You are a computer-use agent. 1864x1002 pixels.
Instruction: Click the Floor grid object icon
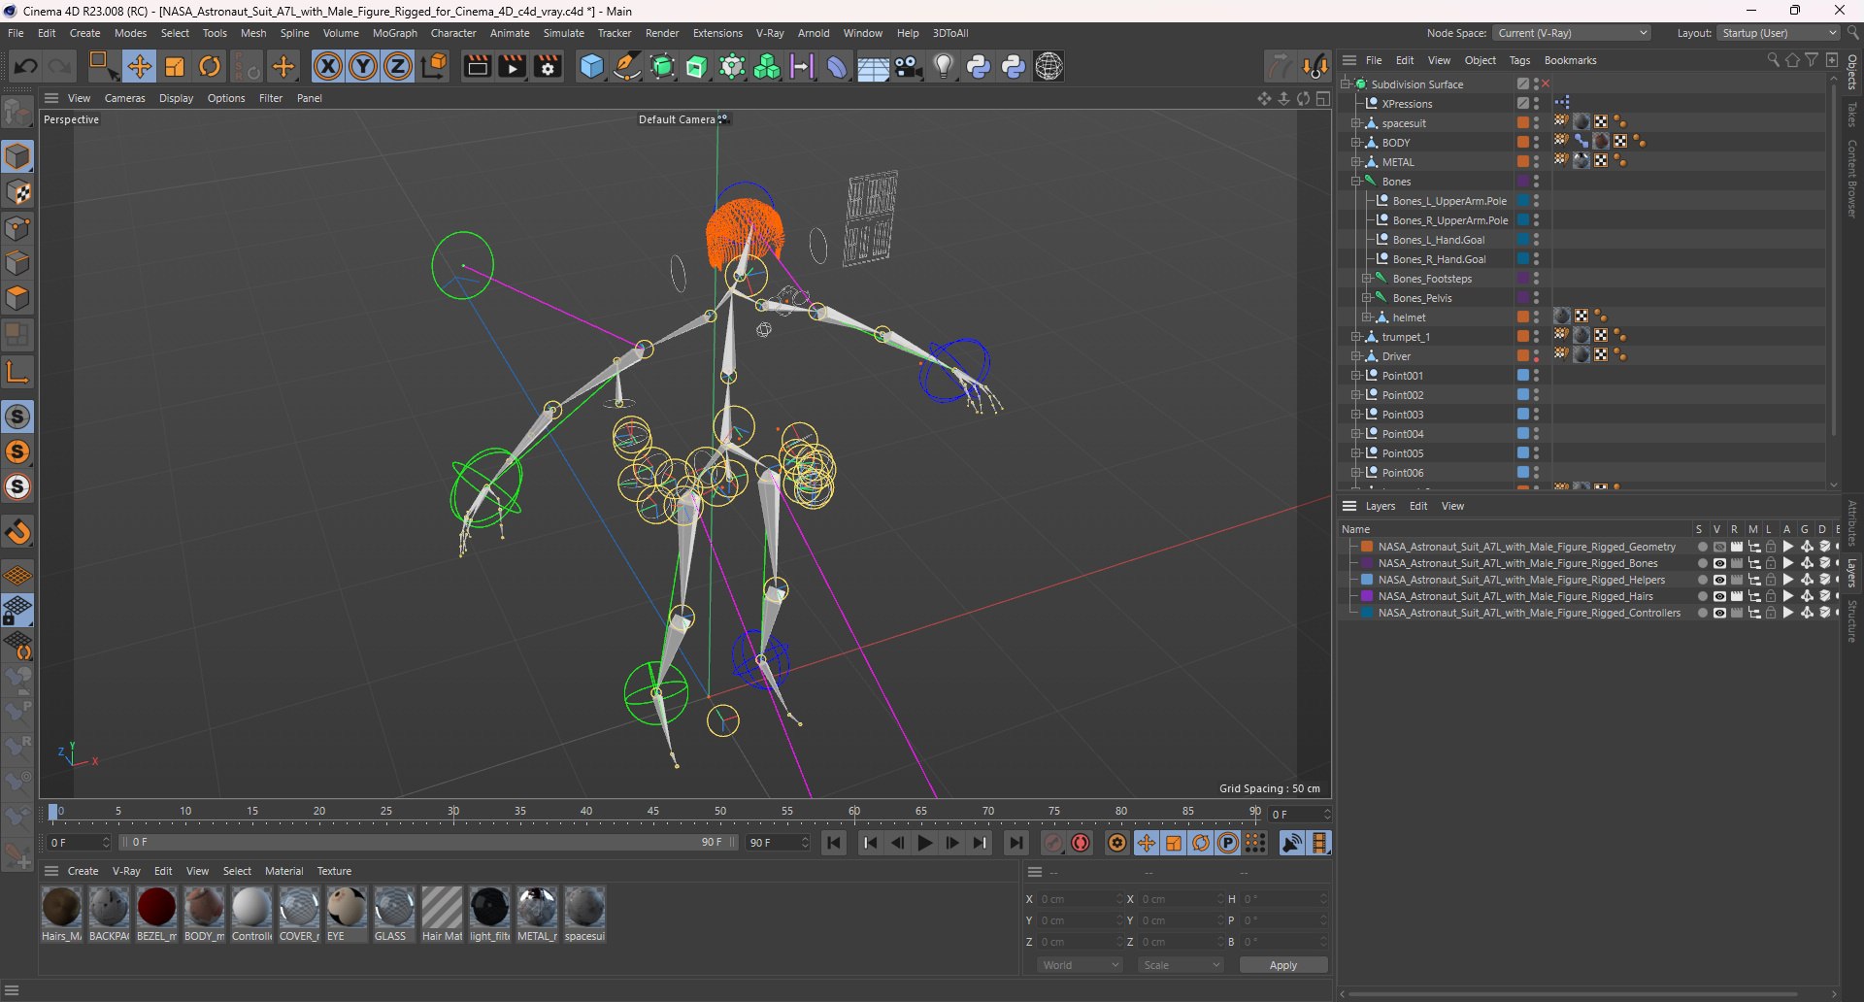(873, 67)
